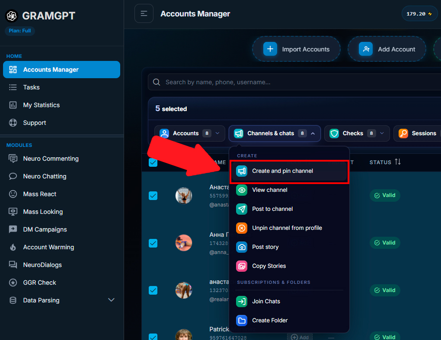441x340 pixels.
Task: Select Post story menu entry
Action: point(289,247)
